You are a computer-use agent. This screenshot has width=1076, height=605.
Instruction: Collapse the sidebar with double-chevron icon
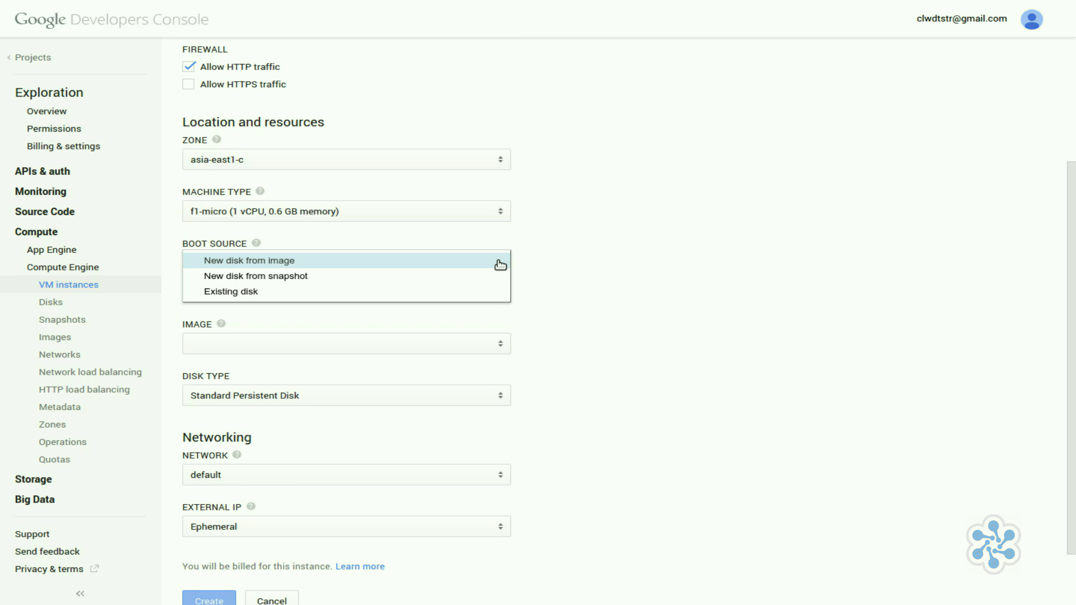point(80,593)
